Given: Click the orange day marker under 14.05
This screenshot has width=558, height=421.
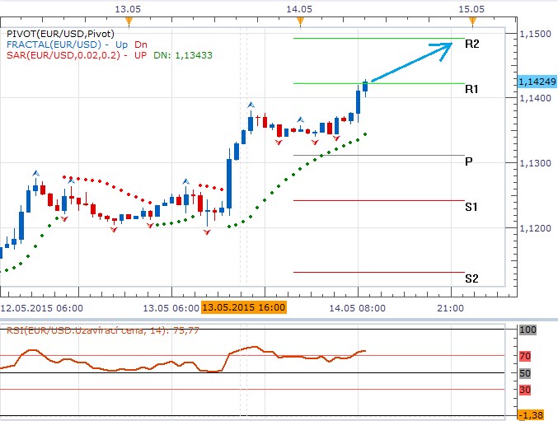Looking at the screenshot, I should [299, 20].
